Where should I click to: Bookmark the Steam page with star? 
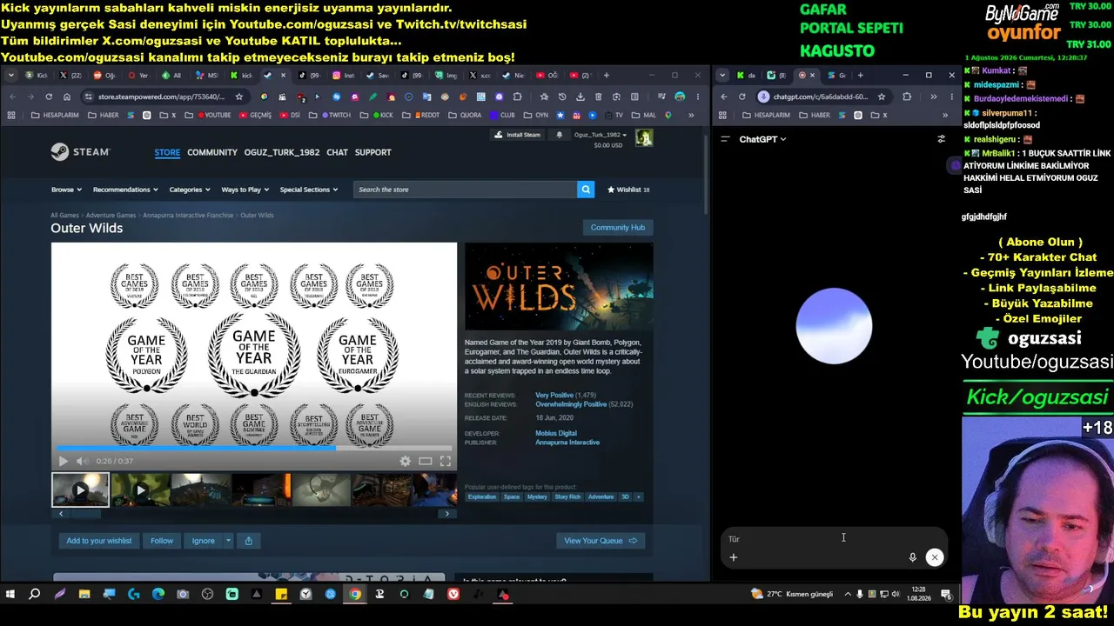pos(239,97)
